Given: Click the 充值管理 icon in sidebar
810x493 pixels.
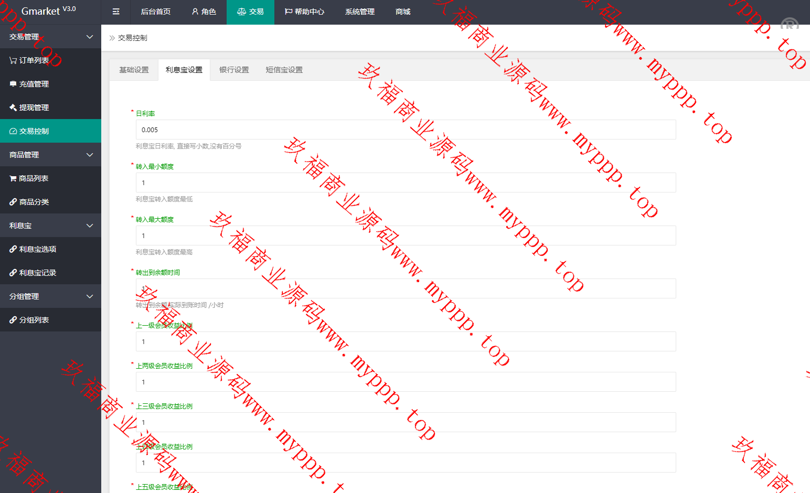Looking at the screenshot, I should (x=13, y=84).
